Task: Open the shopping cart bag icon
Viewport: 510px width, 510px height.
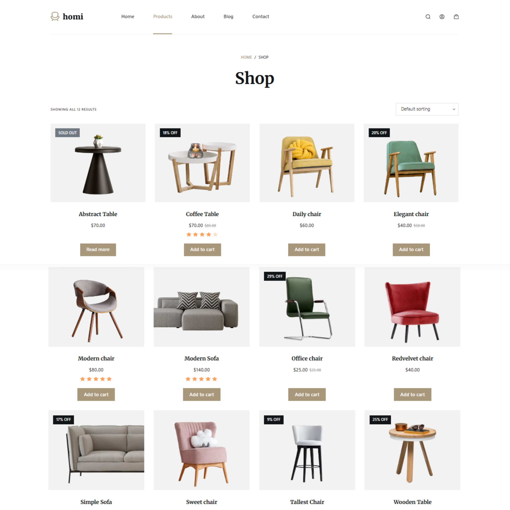Action: click(x=456, y=17)
